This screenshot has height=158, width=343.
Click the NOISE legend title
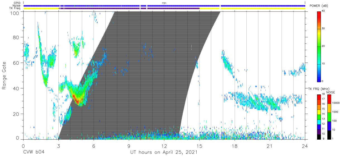tap(331, 92)
